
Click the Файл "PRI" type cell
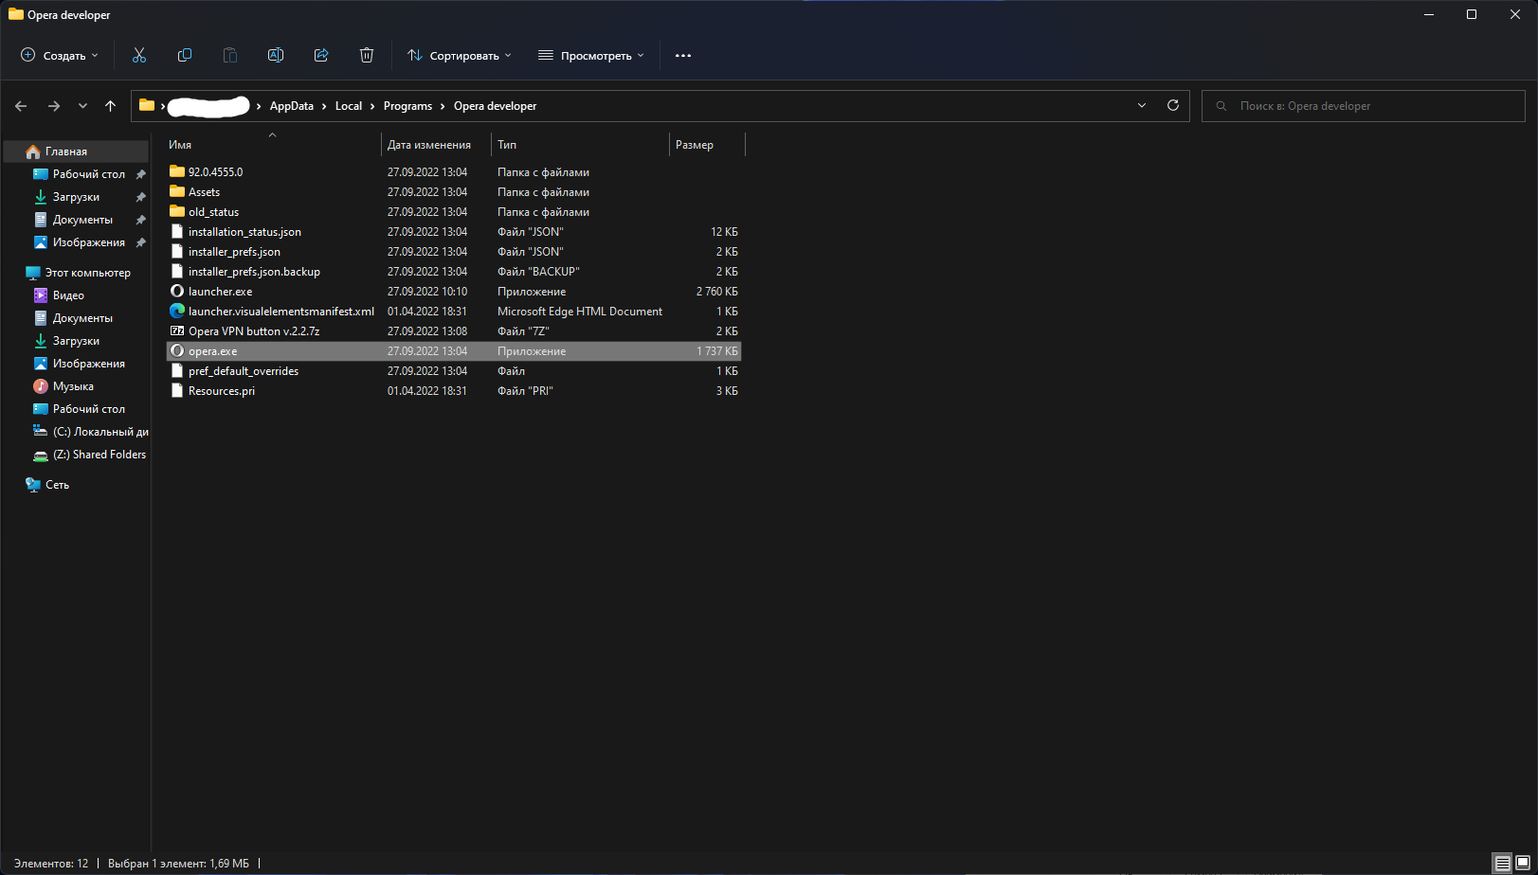click(525, 391)
